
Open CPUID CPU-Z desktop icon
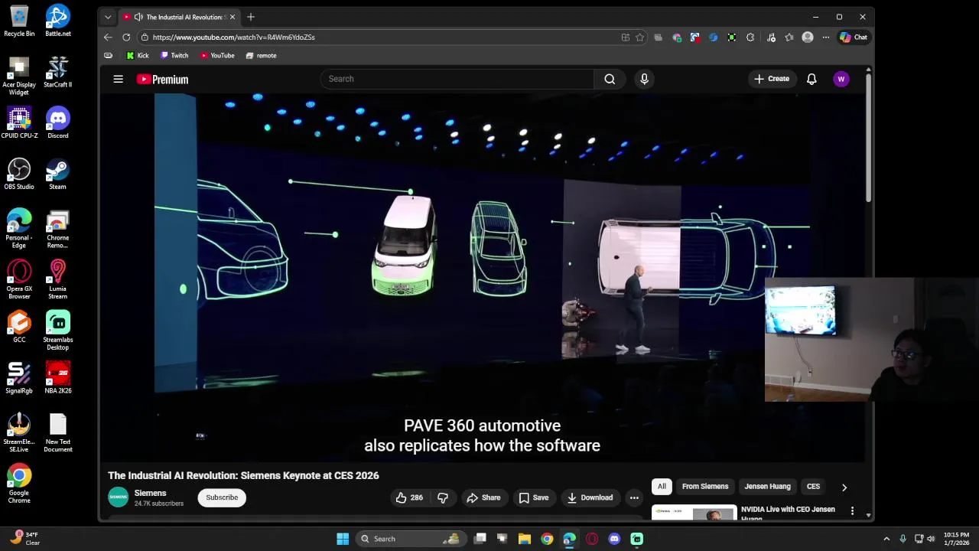(x=19, y=122)
